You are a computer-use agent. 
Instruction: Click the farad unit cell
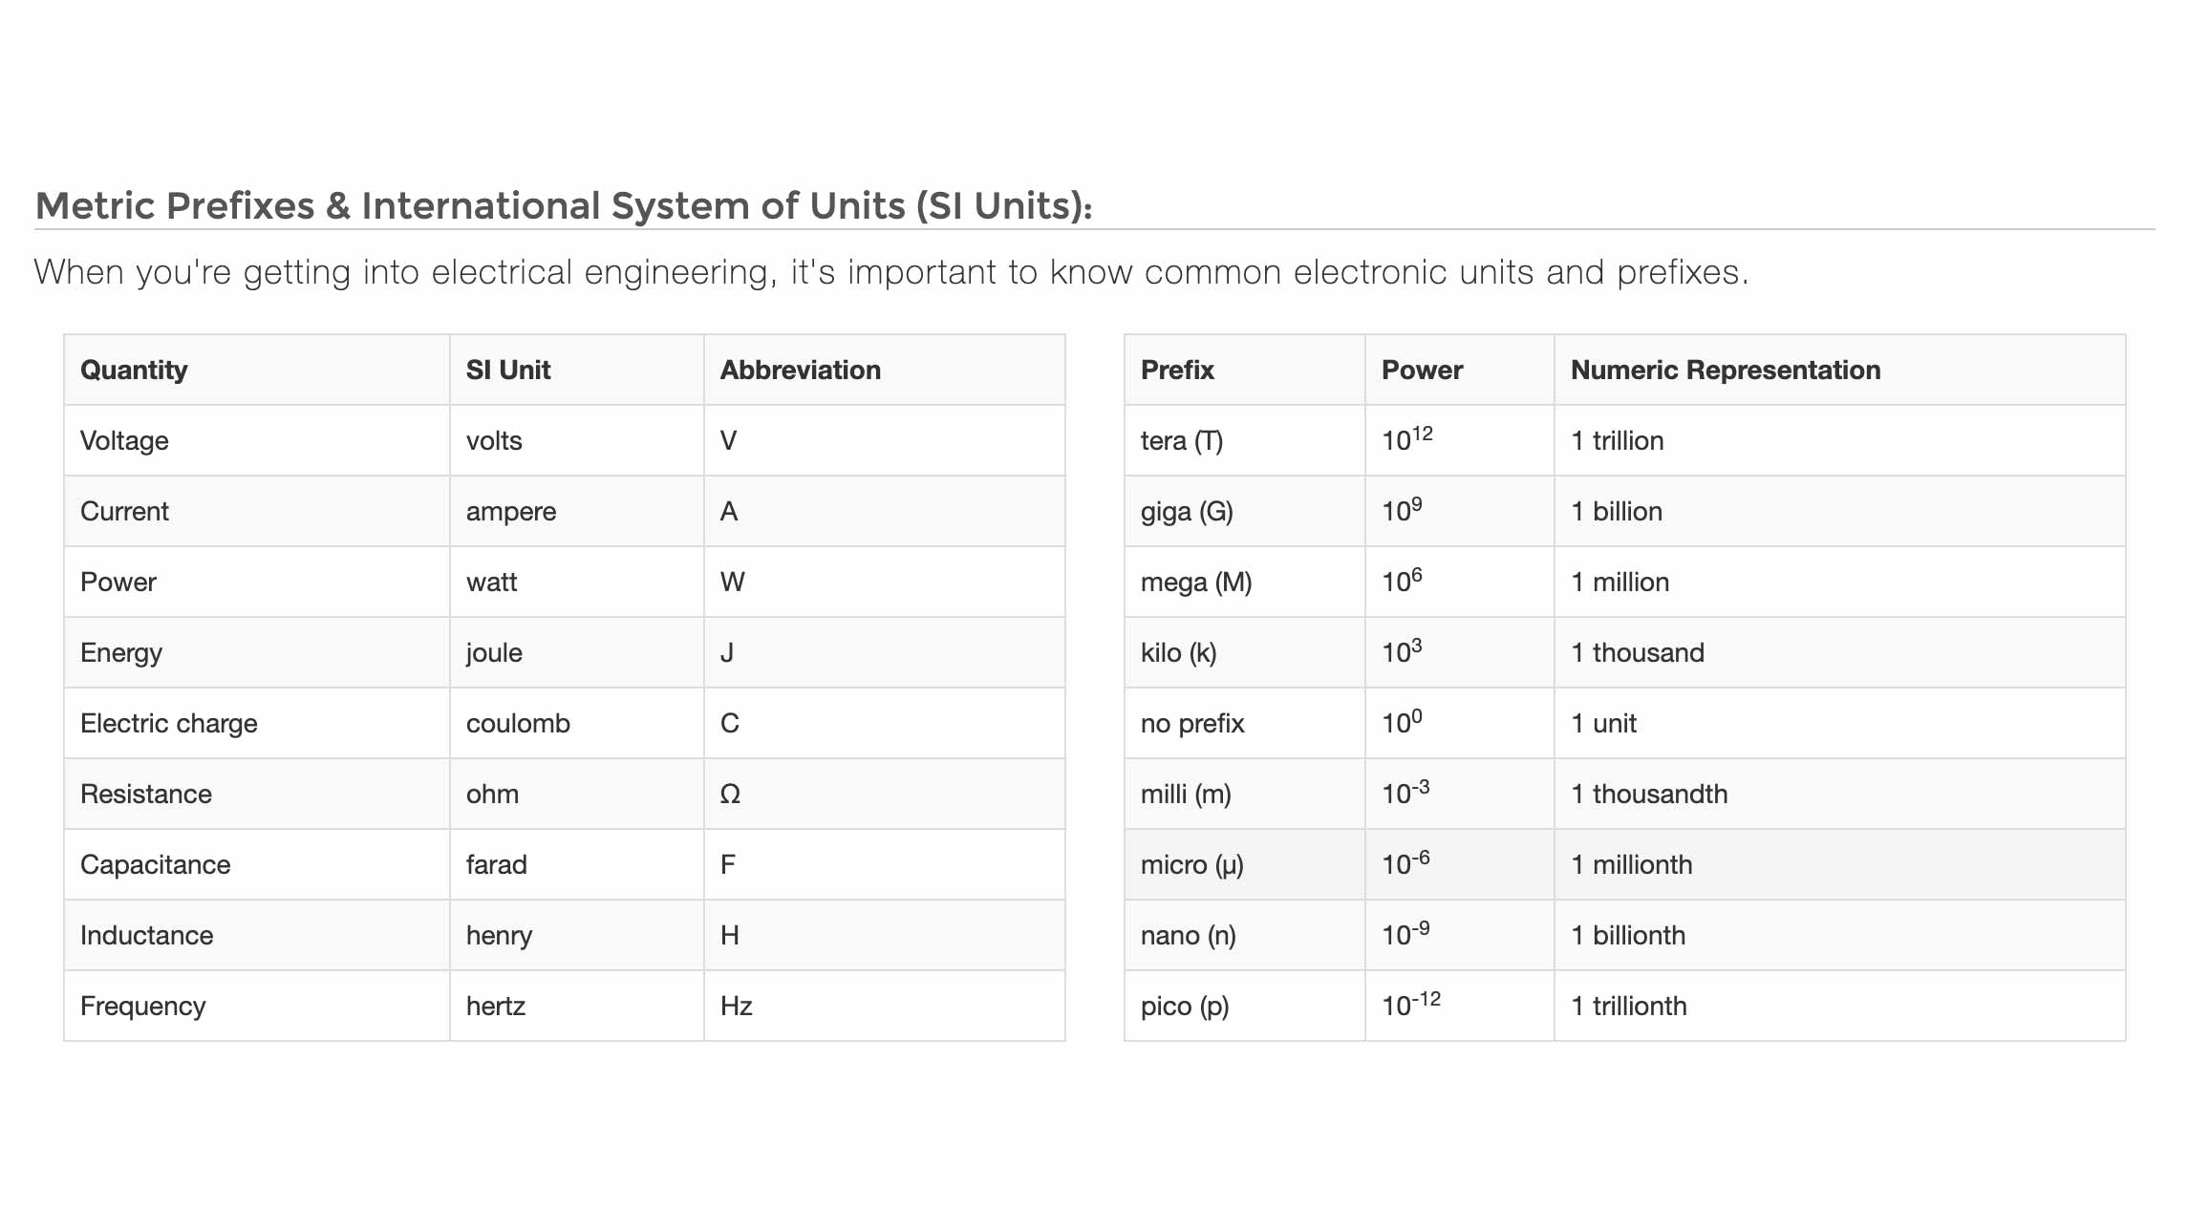pos(496,865)
